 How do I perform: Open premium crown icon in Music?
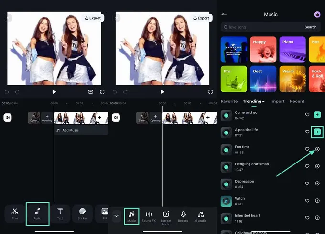[317, 14]
